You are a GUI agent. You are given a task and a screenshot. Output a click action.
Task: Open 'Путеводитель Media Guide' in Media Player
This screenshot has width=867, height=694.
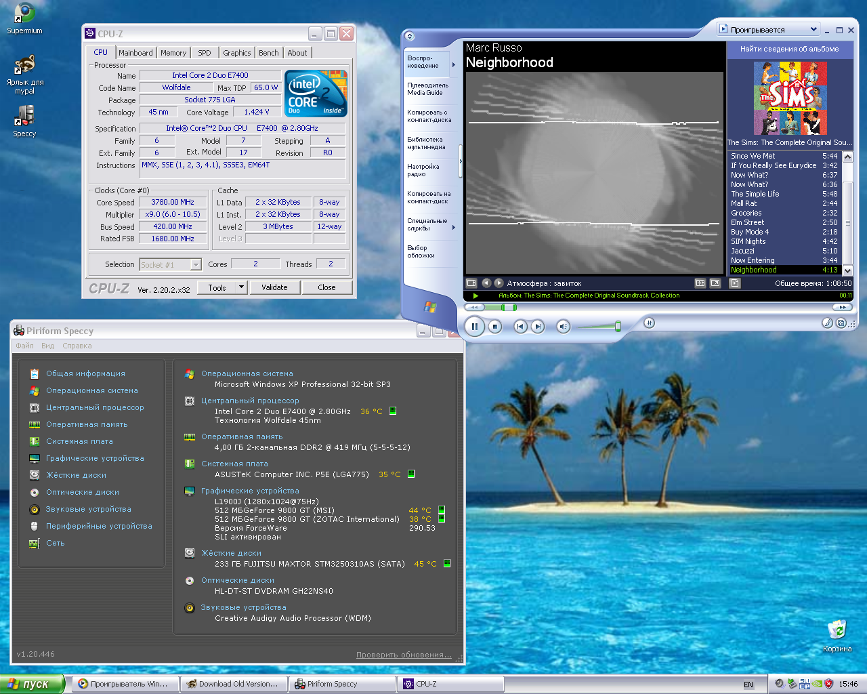coord(427,89)
